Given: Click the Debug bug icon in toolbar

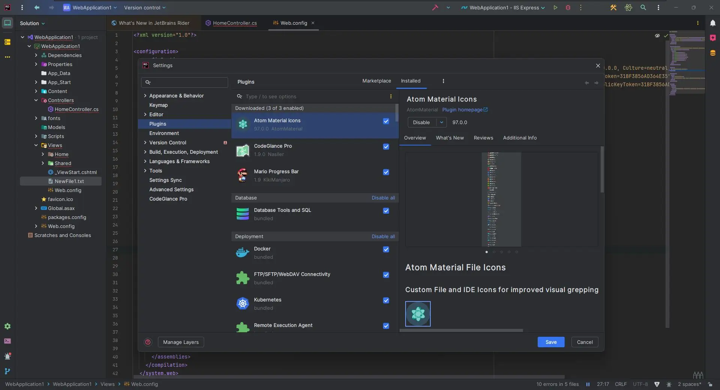Looking at the screenshot, I should click(x=568, y=7).
